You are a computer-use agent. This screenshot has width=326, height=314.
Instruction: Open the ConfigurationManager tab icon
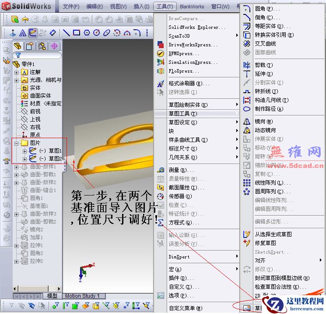42,46
